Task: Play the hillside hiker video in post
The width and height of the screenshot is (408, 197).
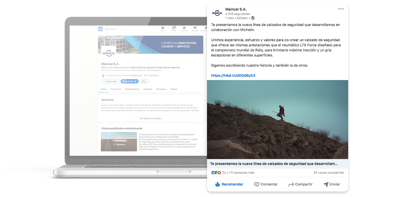Action: 277,119
